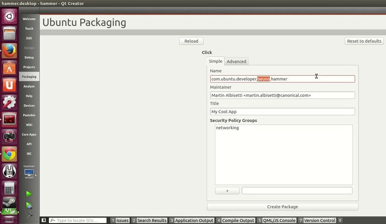Launch Firefox from the dock
386x224 pixels.
[x=9, y=51]
